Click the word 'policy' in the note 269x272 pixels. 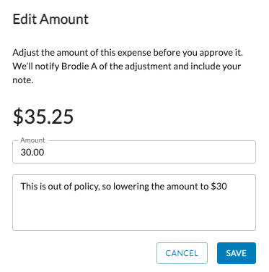click(87, 187)
